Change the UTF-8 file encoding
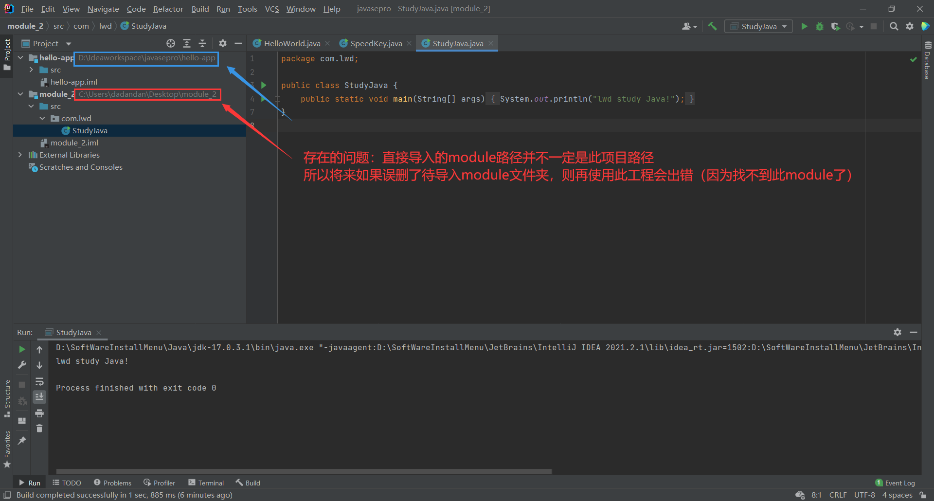The height and width of the screenshot is (501, 934). pyautogui.click(x=864, y=495)
